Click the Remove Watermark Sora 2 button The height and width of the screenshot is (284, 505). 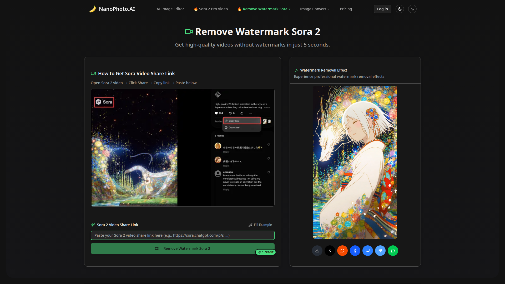click(183, 248)
